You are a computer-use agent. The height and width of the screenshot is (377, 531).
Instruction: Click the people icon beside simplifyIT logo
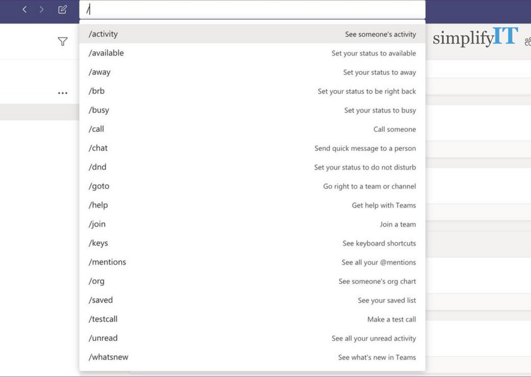tap(527, 42)
